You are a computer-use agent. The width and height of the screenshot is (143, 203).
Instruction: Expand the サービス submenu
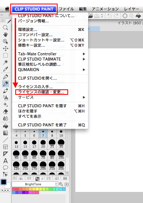click(50, 97)
